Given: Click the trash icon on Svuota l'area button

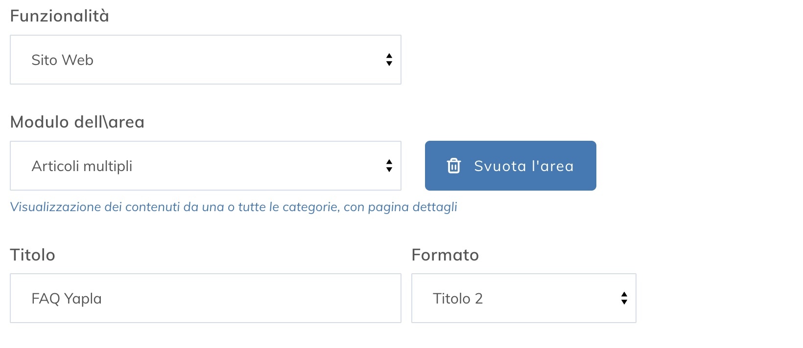Looking at the screenshot, I should [455, 166].
